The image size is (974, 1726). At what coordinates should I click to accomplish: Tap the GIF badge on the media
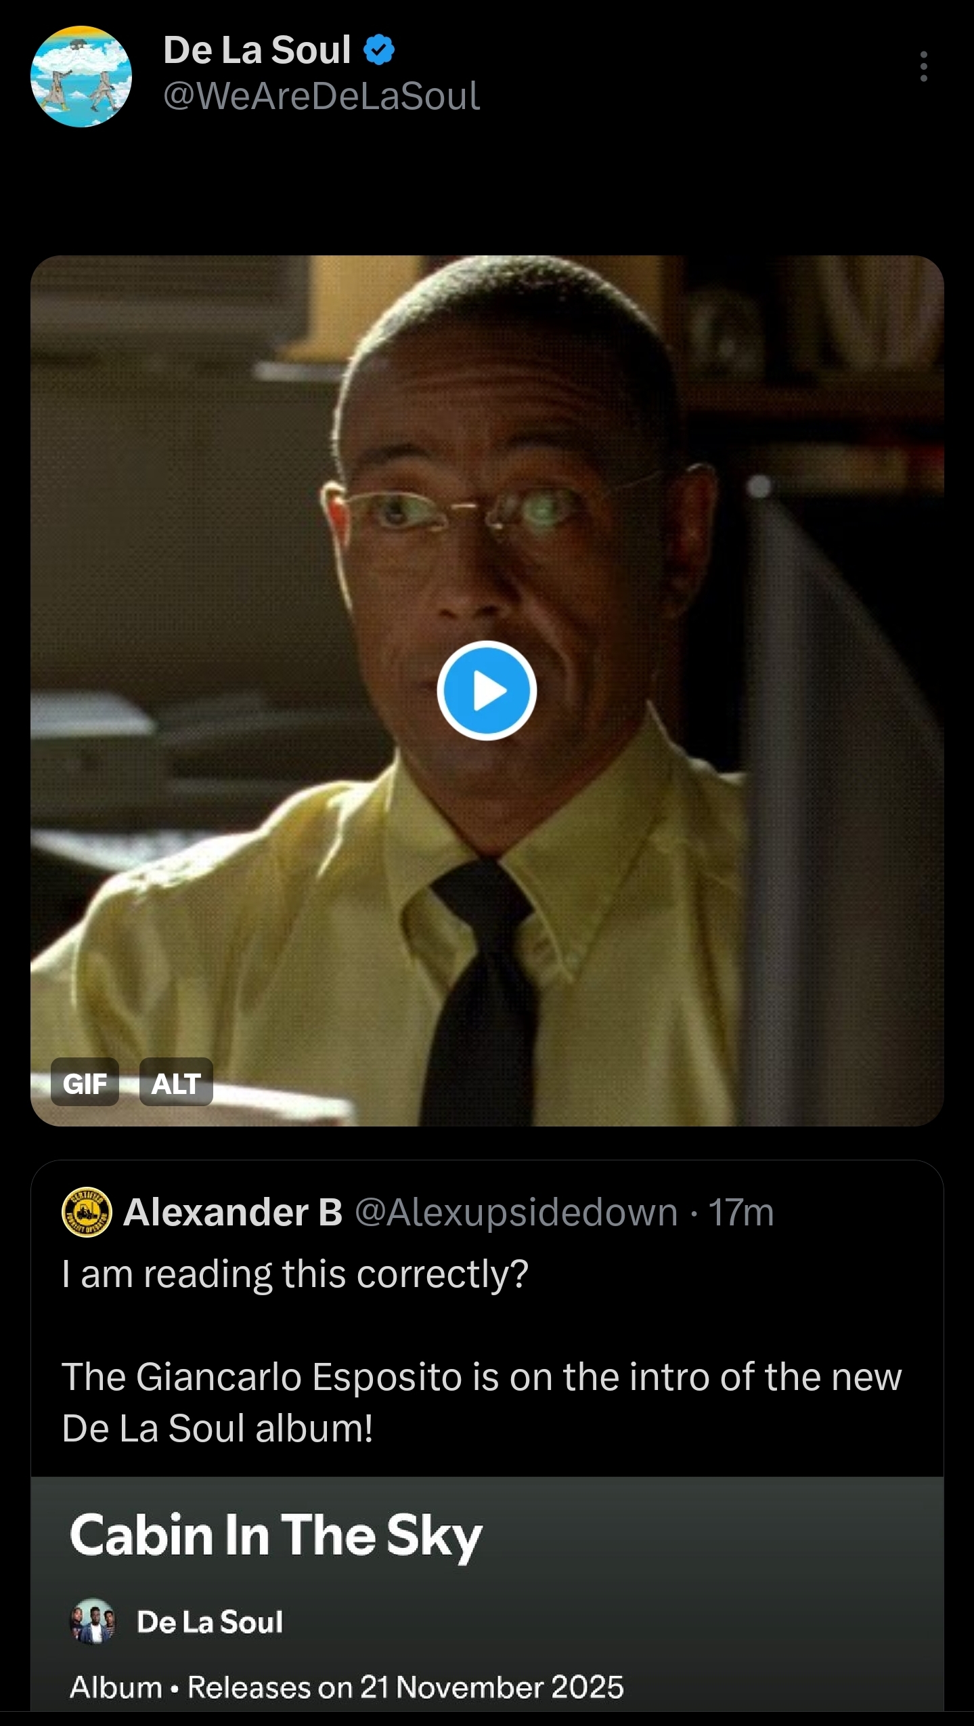(85, 1084)
